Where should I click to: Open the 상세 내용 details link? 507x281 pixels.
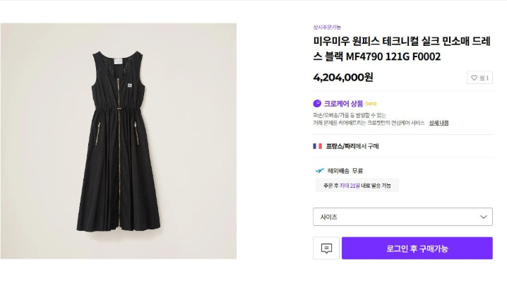pyautogui.click(x=439, y=123)
